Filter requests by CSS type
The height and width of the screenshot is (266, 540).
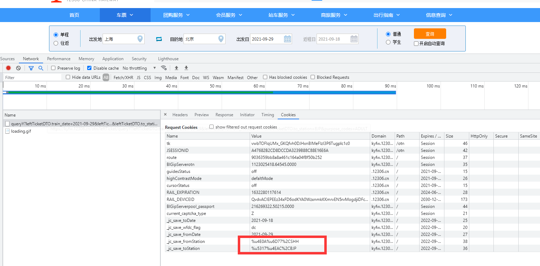click(x=147, y=77)
